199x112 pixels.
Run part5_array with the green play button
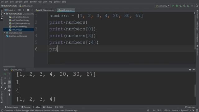pyautogui.click(x=173, y=6)
